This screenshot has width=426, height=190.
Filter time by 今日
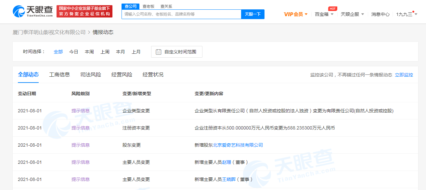74,52
